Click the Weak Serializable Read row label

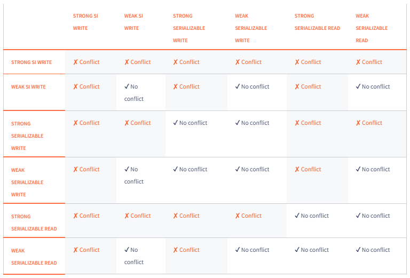coord(34,257)
